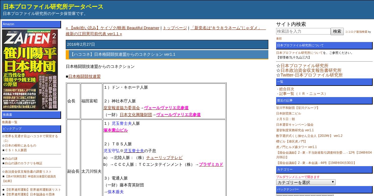Open 日本プロファイル研究所について link

point(300,53)
